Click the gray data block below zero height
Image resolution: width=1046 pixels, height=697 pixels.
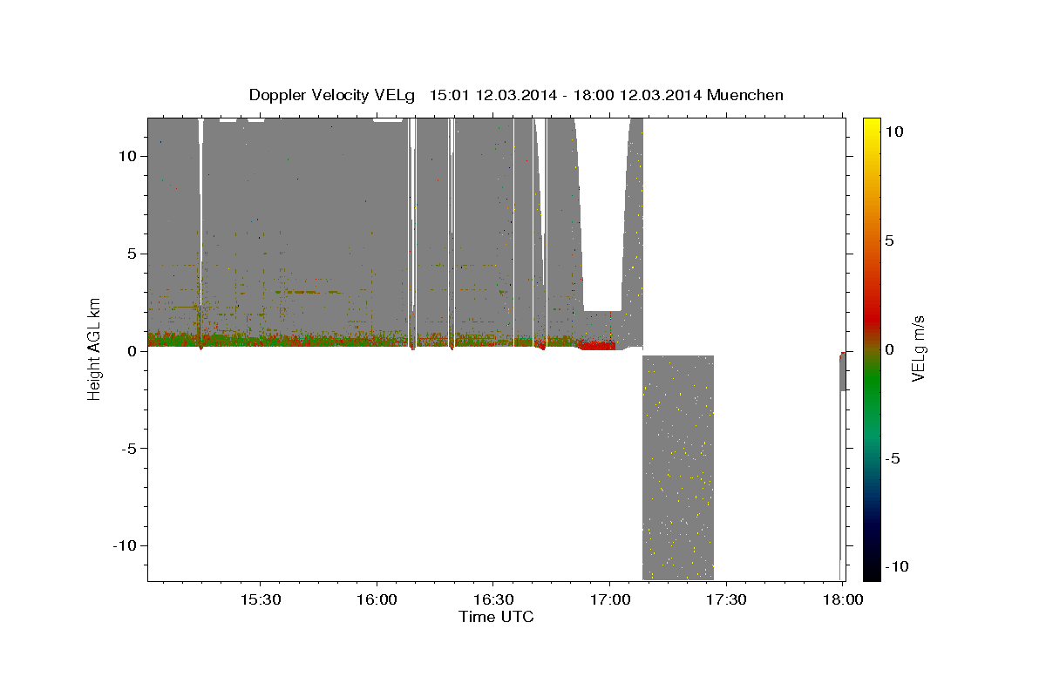[x=678, y=468]
